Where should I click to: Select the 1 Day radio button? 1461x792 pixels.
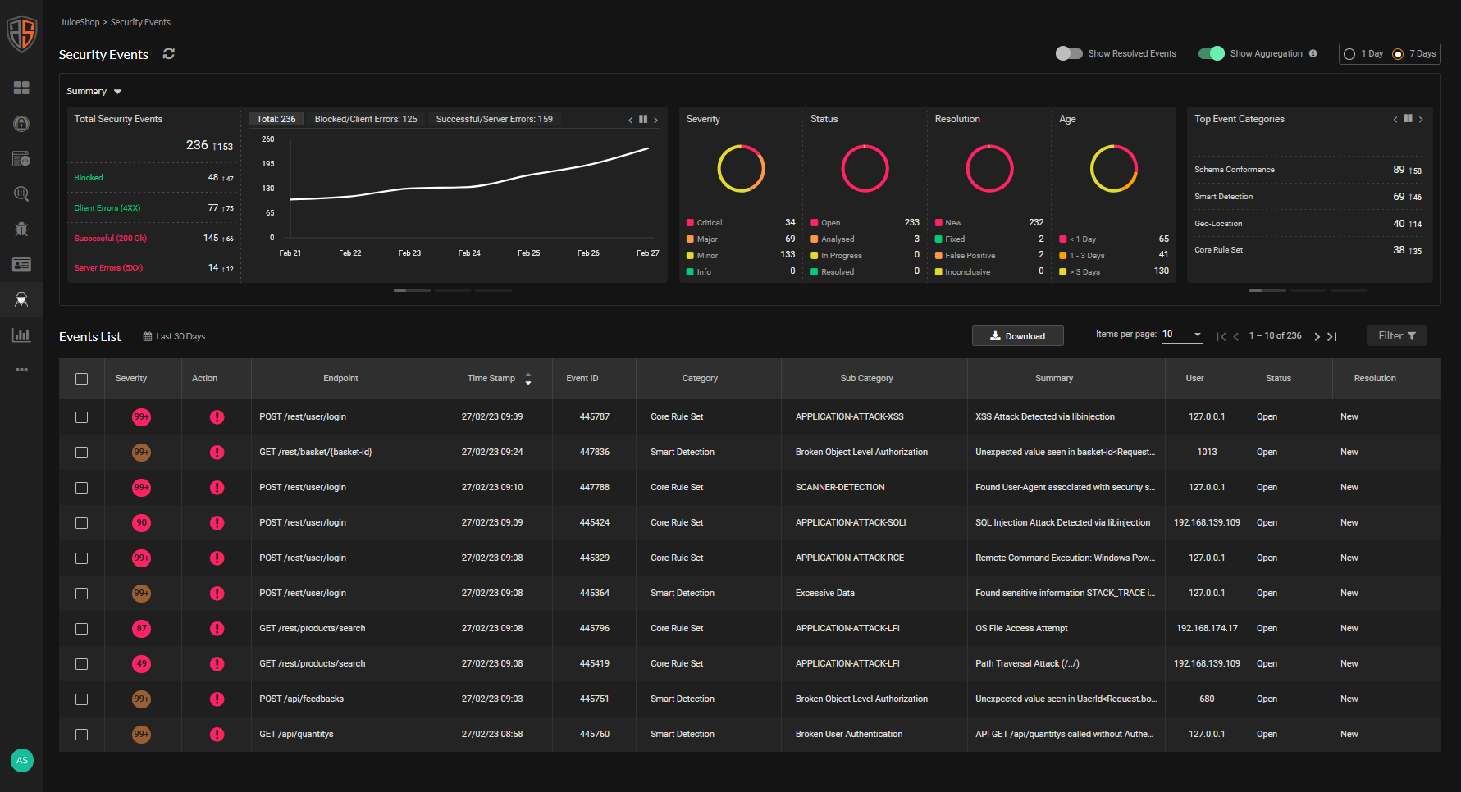point(1349,54)
